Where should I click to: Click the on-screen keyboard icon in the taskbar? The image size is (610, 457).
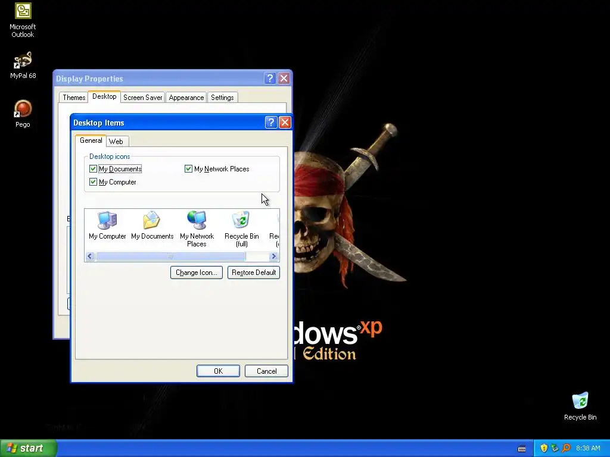click(522, 449)
